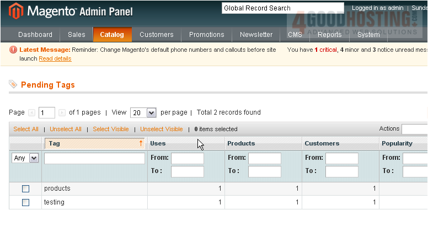This screenshot has height=248, width=428.
Task: Open the Actions dropdown
Action: click(x=414, y=129)
